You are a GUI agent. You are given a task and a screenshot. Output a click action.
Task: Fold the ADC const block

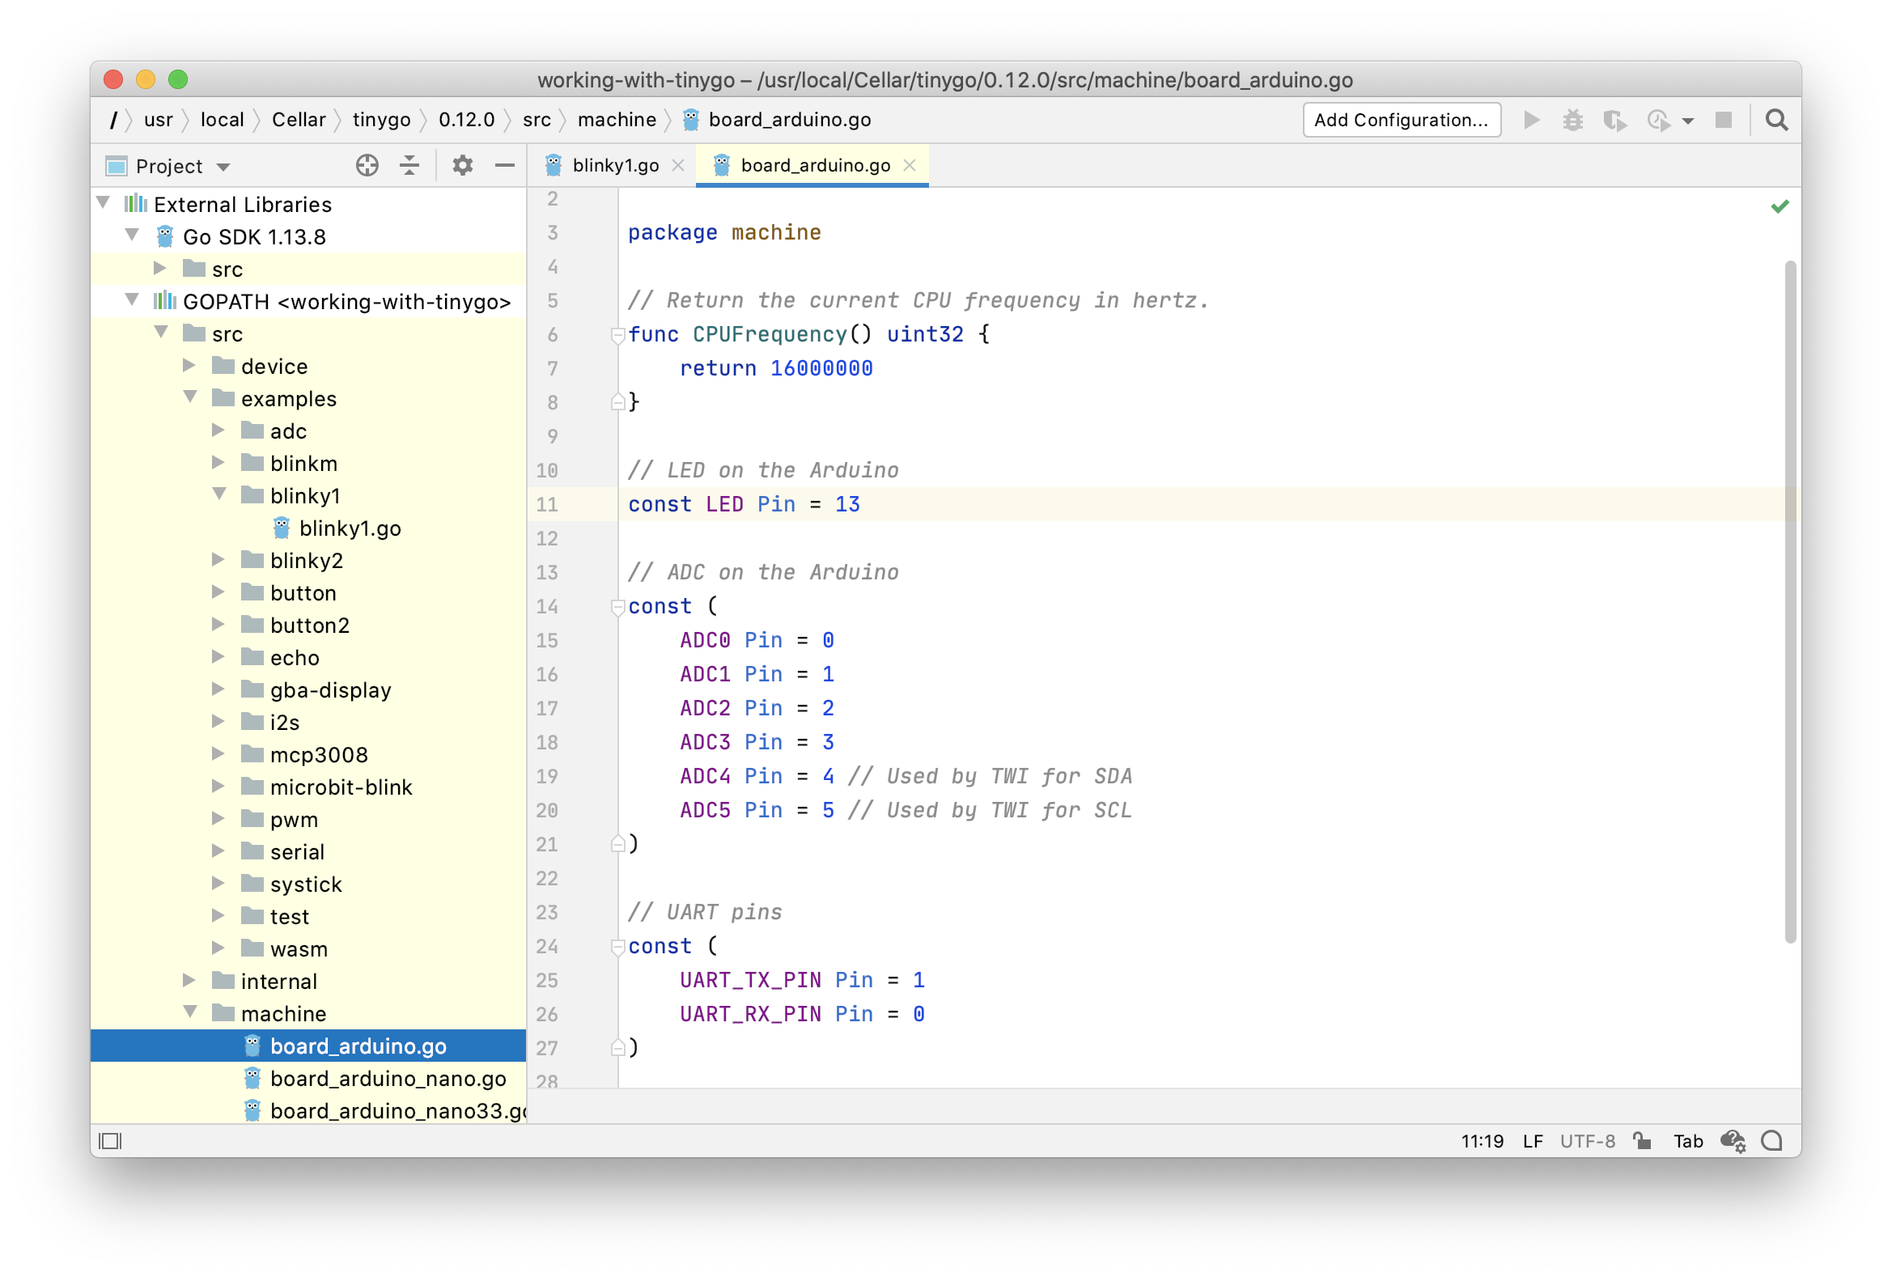click(618, 606)
